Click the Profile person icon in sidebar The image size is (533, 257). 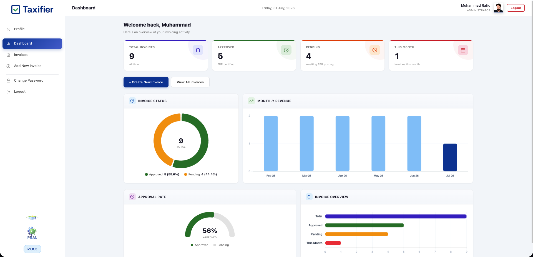pos(8,29)
